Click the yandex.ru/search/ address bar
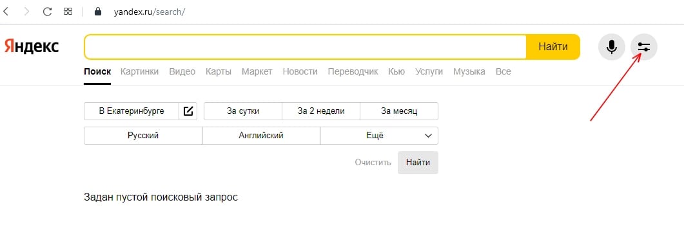Viewport: 684px width, 234px height. point(149,12)
